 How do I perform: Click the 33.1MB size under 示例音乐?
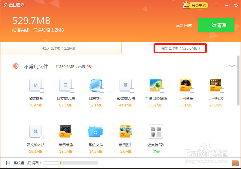pyautogui.click(x=186, y=105)
